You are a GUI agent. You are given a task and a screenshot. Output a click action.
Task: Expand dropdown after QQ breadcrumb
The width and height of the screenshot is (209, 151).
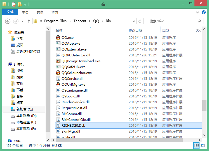(102, 21)
